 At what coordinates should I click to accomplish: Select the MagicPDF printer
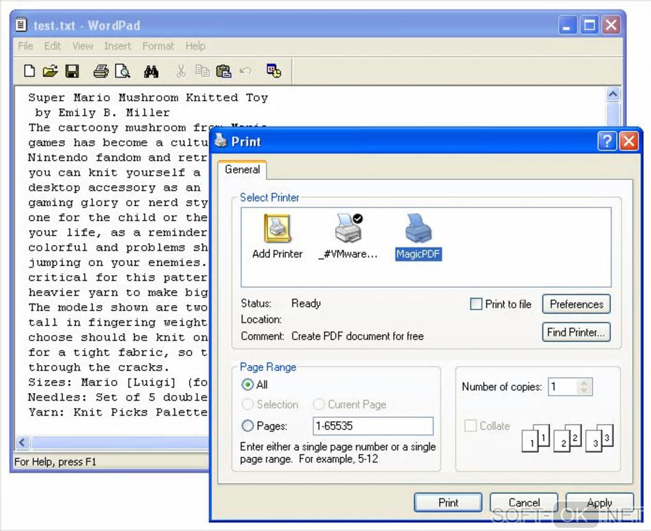click(419, 237)
